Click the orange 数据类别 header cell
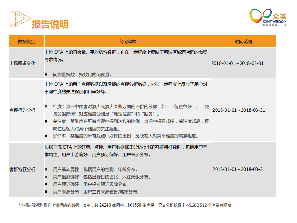This screenshot has width=297, height=223. [x=27, y=41]
